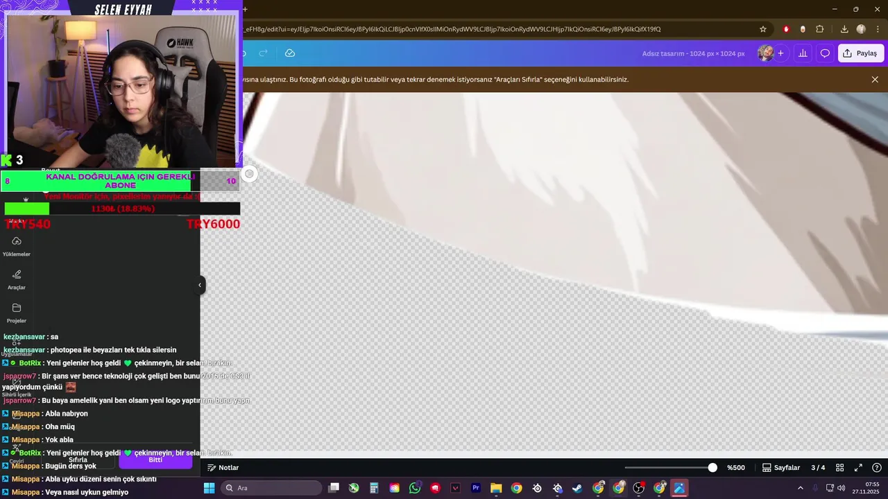Image resolution: width=888 pixels, height=499 pixels.
Task: Click the redo arrow icon
Action: click(x=263, y=53)
